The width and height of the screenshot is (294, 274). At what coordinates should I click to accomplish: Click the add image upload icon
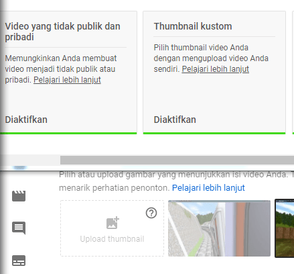[113, 223]
